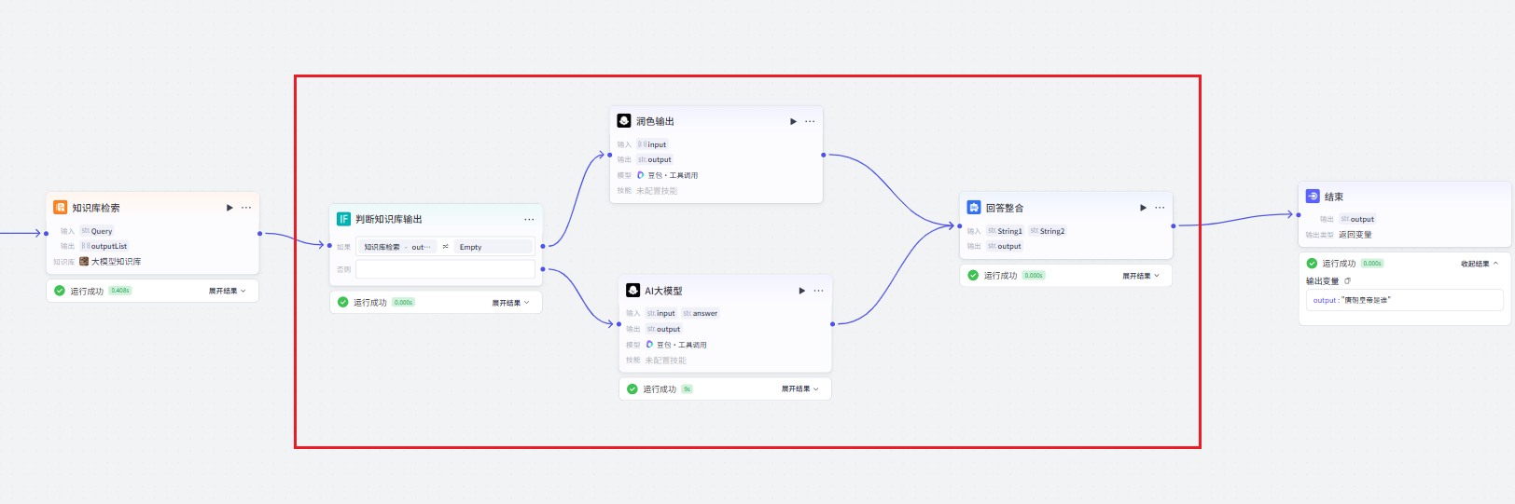Viewport: 1515px width, 504px height.
Task: Open the more options menu on 知识库检索
Action: [246, 208]
